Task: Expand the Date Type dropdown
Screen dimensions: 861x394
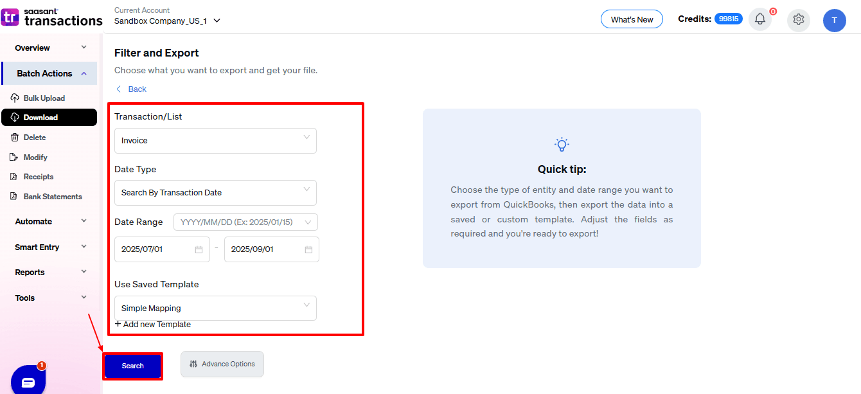Action: pos(215,193)
